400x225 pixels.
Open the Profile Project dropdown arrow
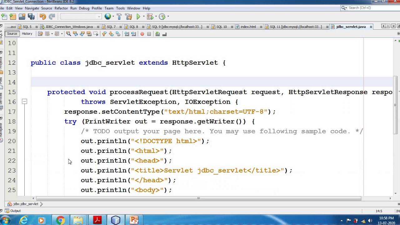click(168, 16)
